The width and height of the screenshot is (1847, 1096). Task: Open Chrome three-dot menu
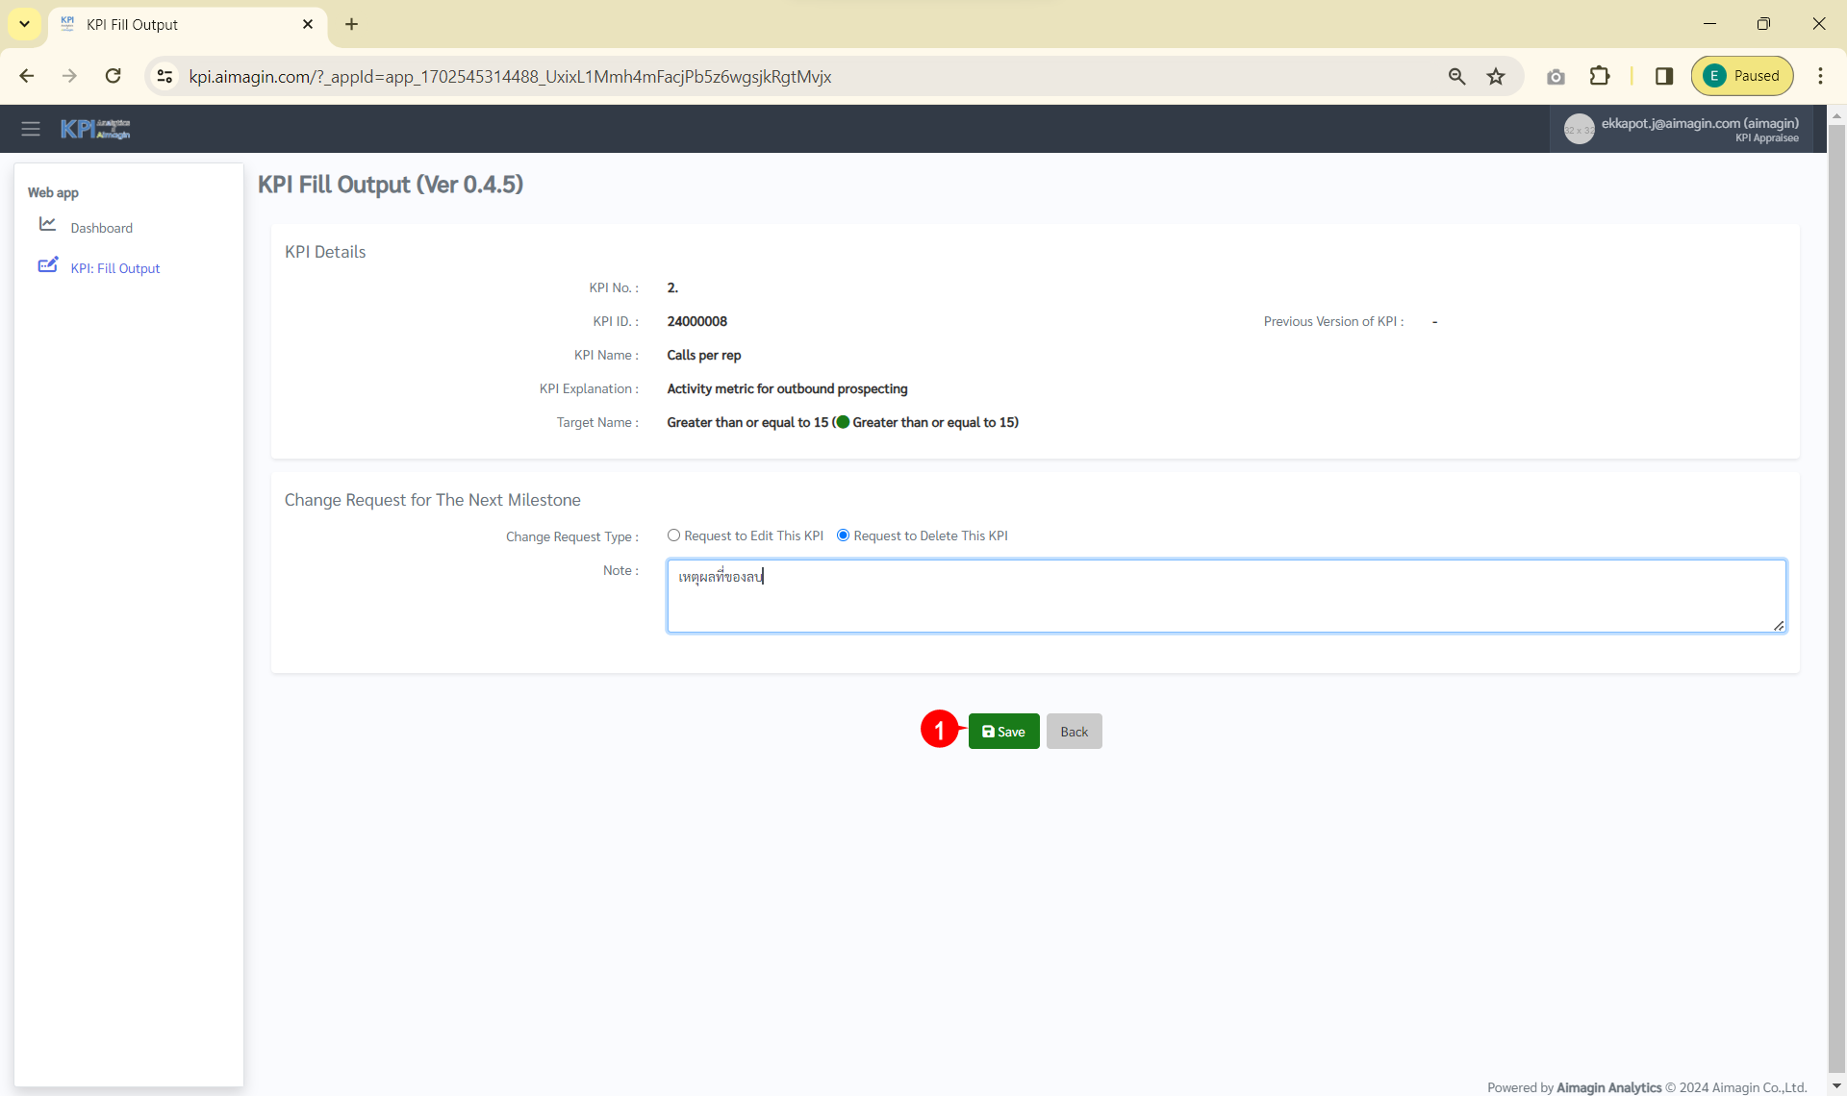tap(1820, 76)
